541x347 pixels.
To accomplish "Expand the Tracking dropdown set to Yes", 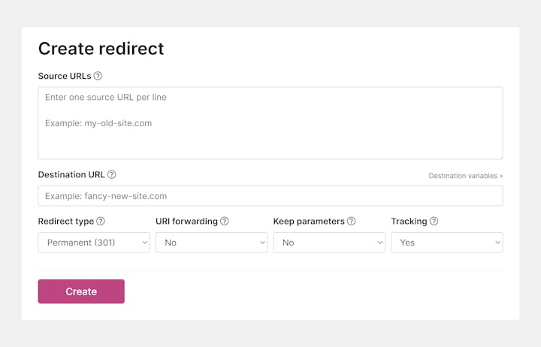I will (x=447, y=243).
